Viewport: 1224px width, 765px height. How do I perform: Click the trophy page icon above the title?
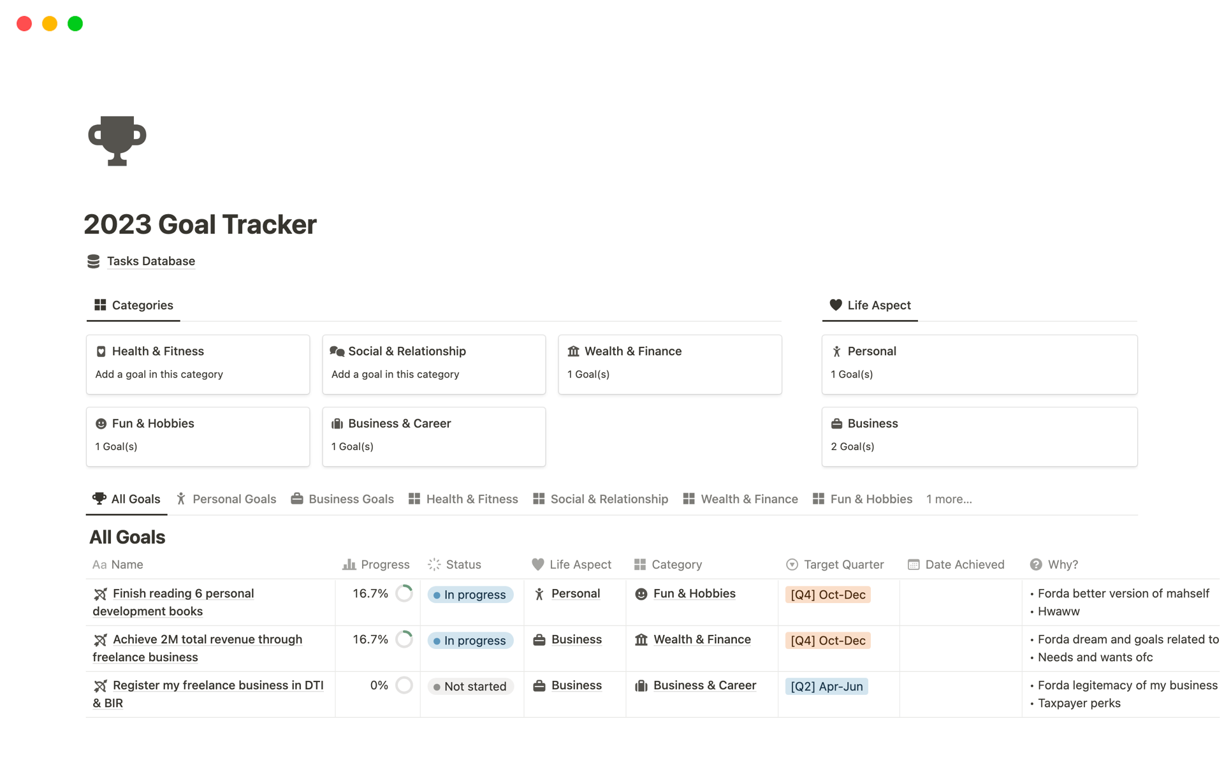117,140
